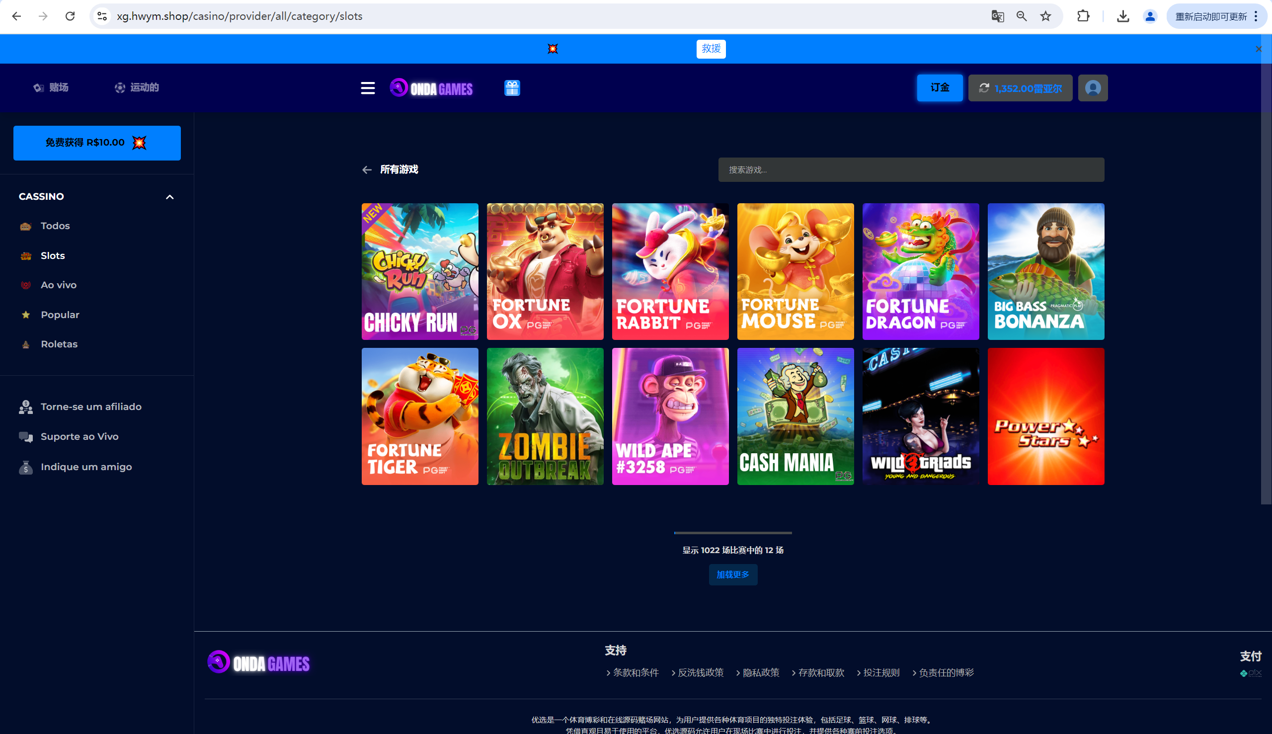Select Ao vivo in the sidebar
The image size is (1272, 734).
coord(59,285)
